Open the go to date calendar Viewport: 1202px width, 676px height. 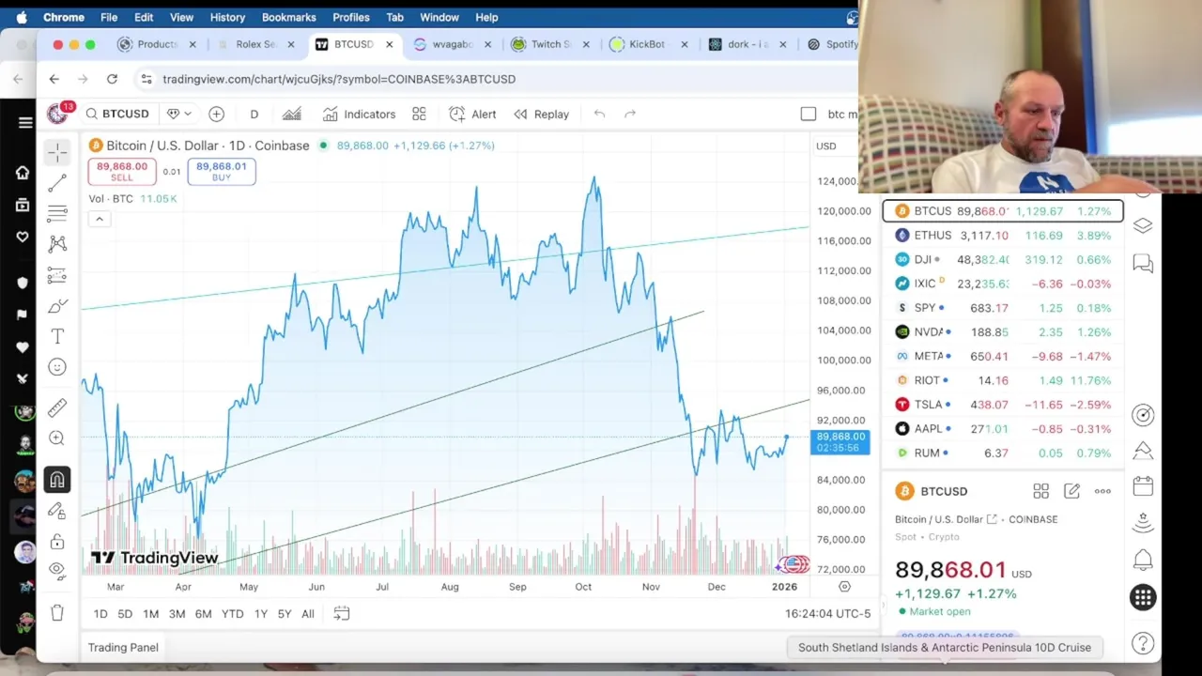coord(342,613)
